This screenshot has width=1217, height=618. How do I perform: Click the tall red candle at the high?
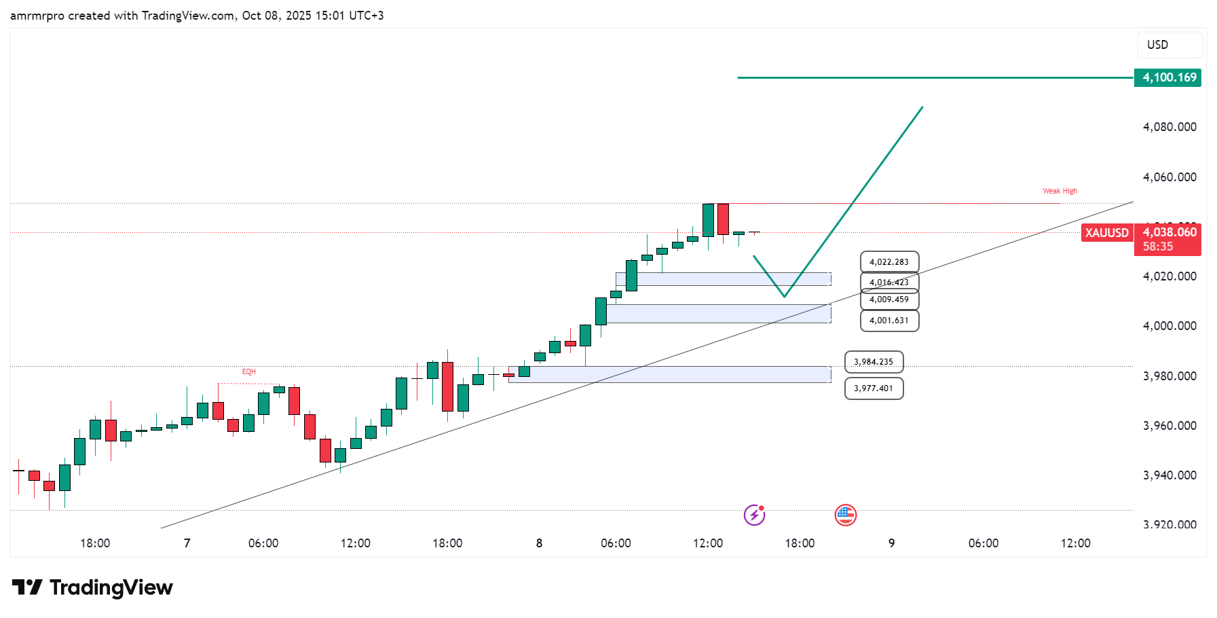723,219
